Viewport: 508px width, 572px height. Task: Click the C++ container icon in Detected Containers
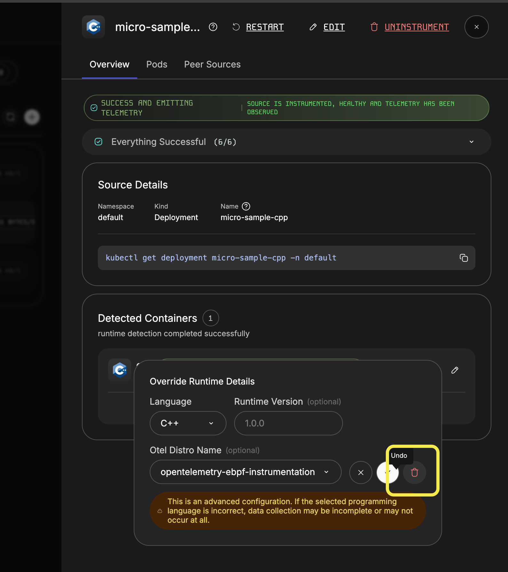click(120, 370)
